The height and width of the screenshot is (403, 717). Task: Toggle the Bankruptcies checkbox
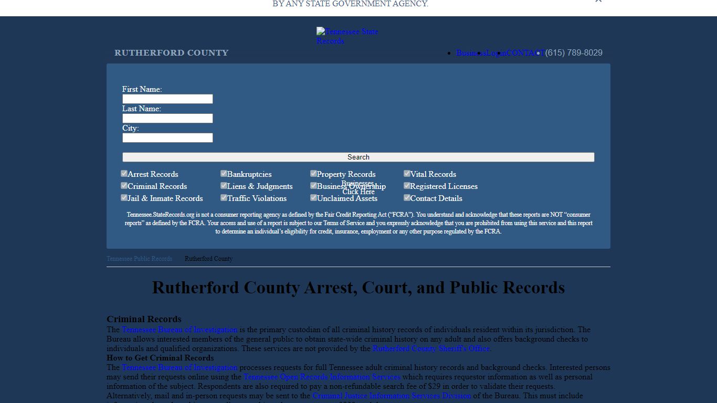pos(224,173)
